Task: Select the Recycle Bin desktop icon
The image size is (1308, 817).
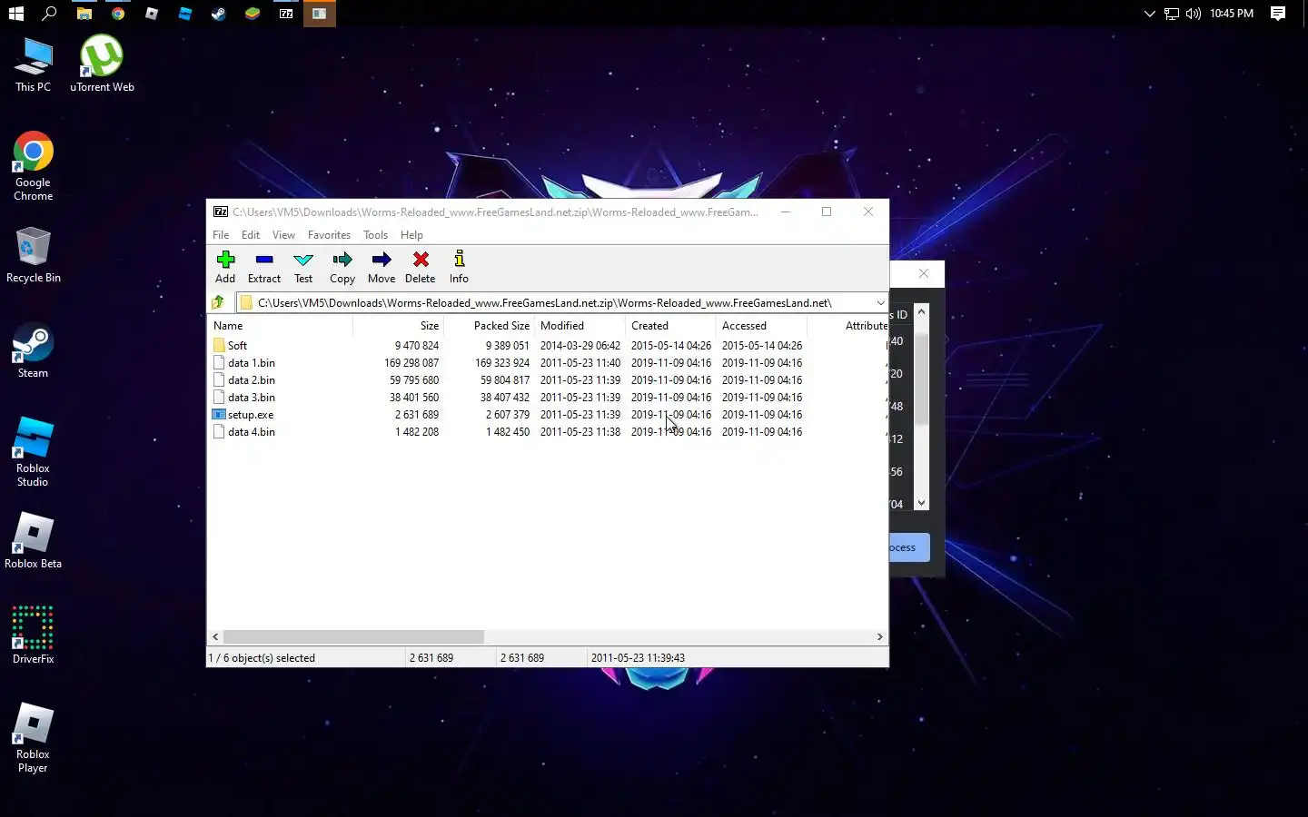Action: coord(34,255)
